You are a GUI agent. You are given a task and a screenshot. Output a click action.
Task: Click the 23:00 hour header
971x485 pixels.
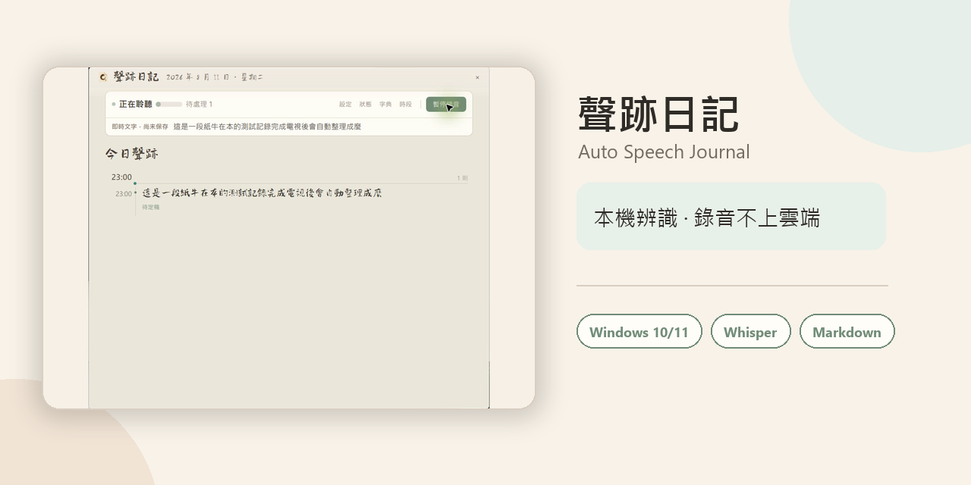[x=121, y=177]
